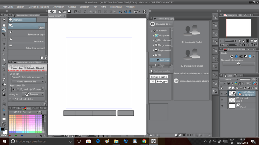259x145 pixels.
Task: Delete sub tool trash icon
Action: click(x=46, y=58)
